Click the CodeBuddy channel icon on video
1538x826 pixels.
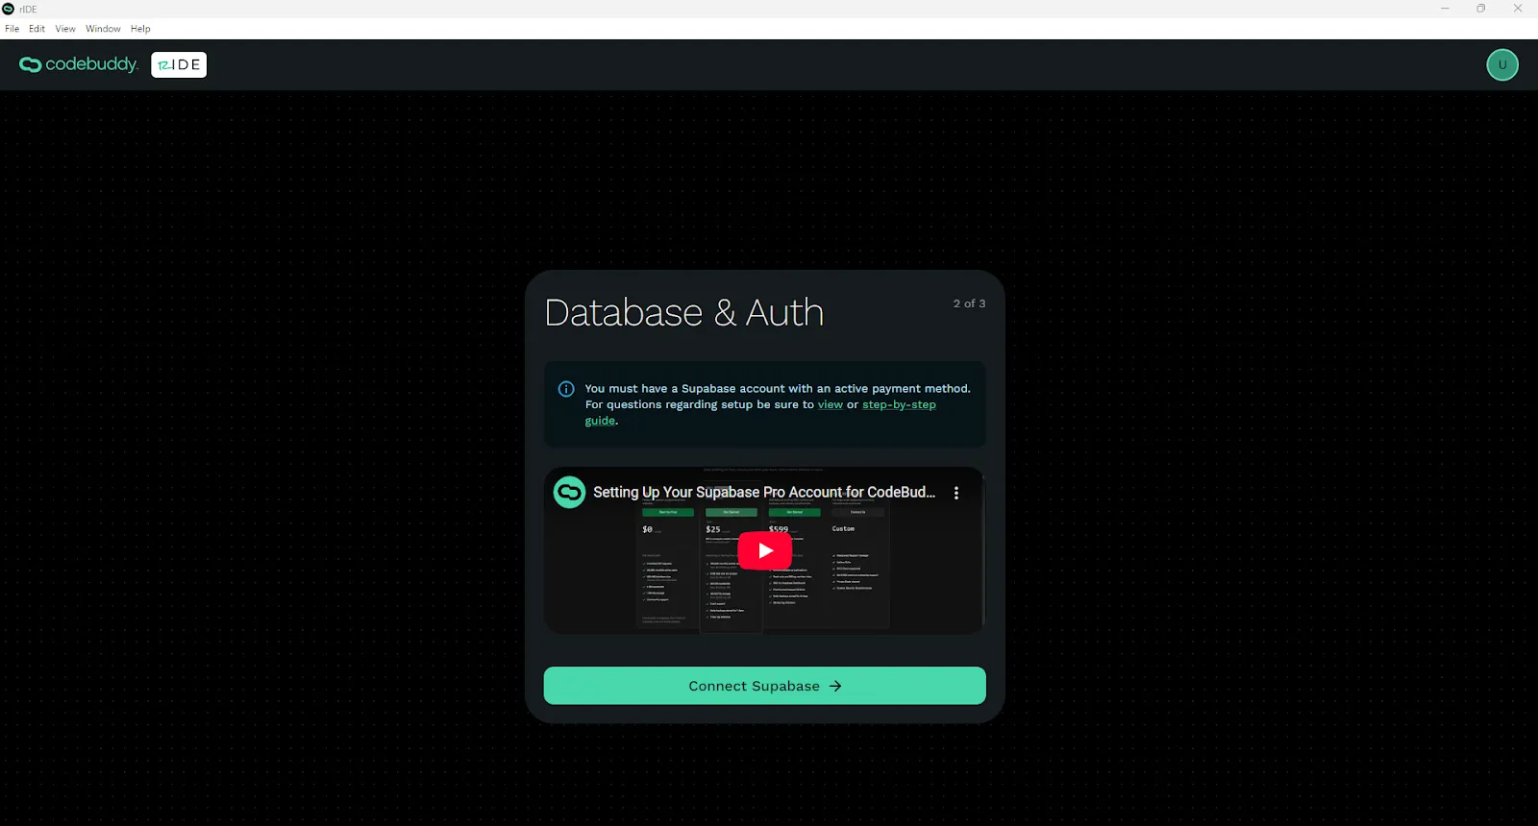click(569, 492)
